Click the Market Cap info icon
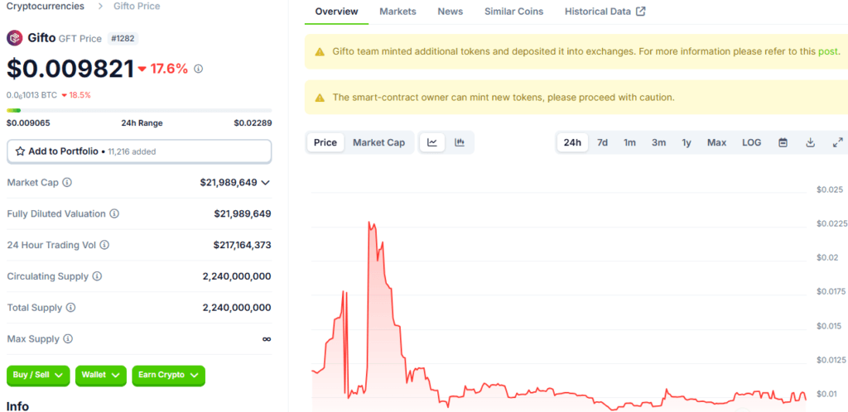 (67, 183)
